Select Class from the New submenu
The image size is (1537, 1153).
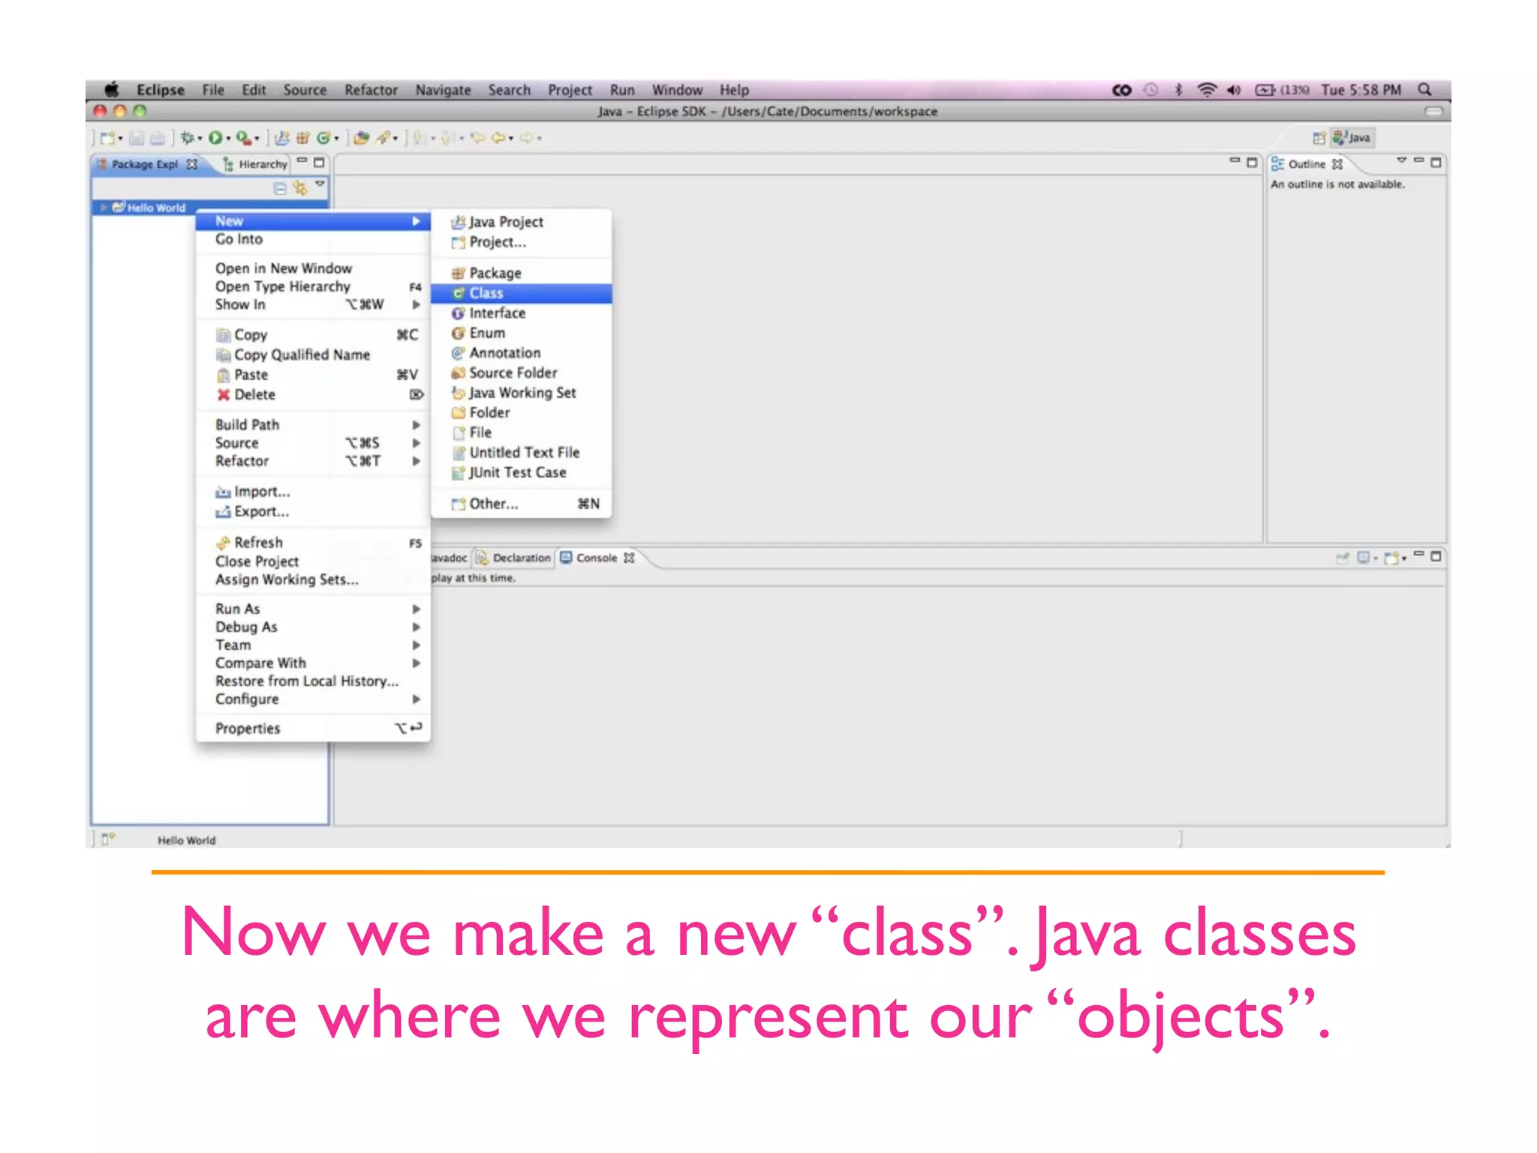[486, 294]
